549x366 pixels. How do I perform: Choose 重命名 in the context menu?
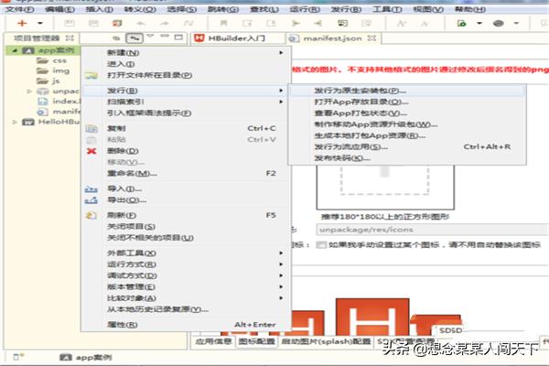pos(127,173)
